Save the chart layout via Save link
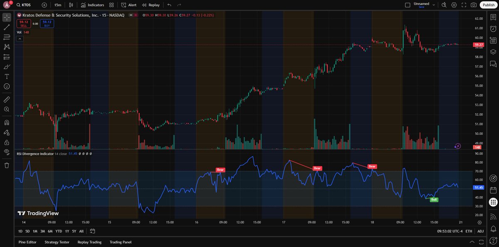This screenshot has height=247, width=499. [x=421, y=7]
